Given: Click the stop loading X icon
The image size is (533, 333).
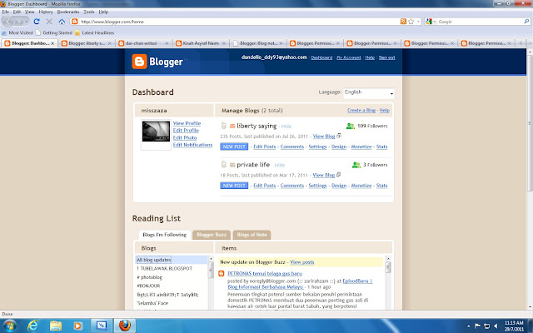Looking at the screenshot, I should [x=49, y=22].
